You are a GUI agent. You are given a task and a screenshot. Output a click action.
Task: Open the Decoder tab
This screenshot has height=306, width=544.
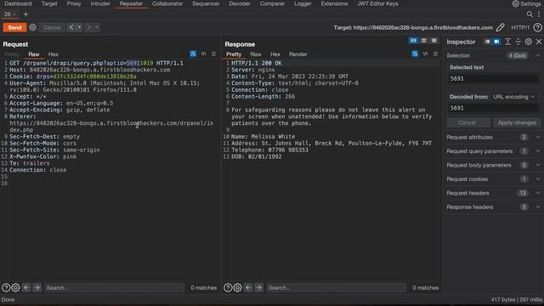coord(240,3)
